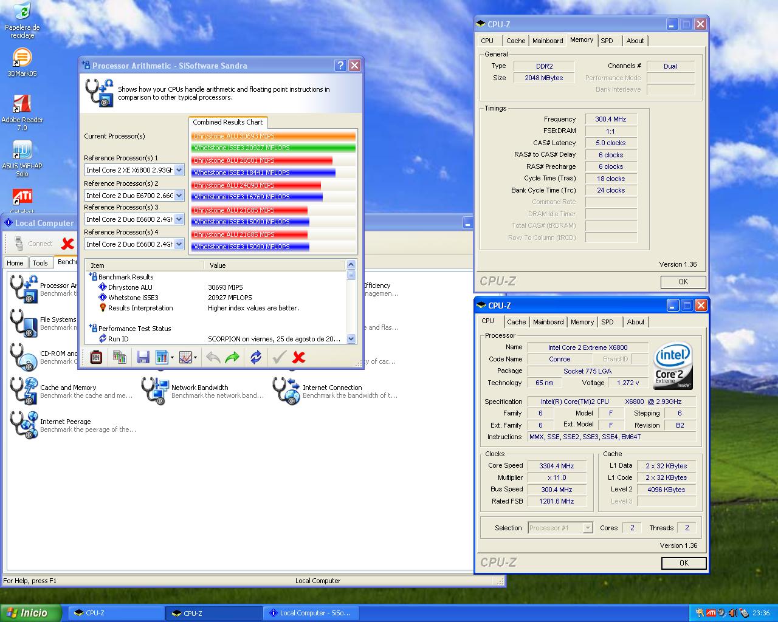Switch to the Tools tab in Local Computer
Image resolution: width=778 pixels, height=622 pixels.
pos(40,263)
